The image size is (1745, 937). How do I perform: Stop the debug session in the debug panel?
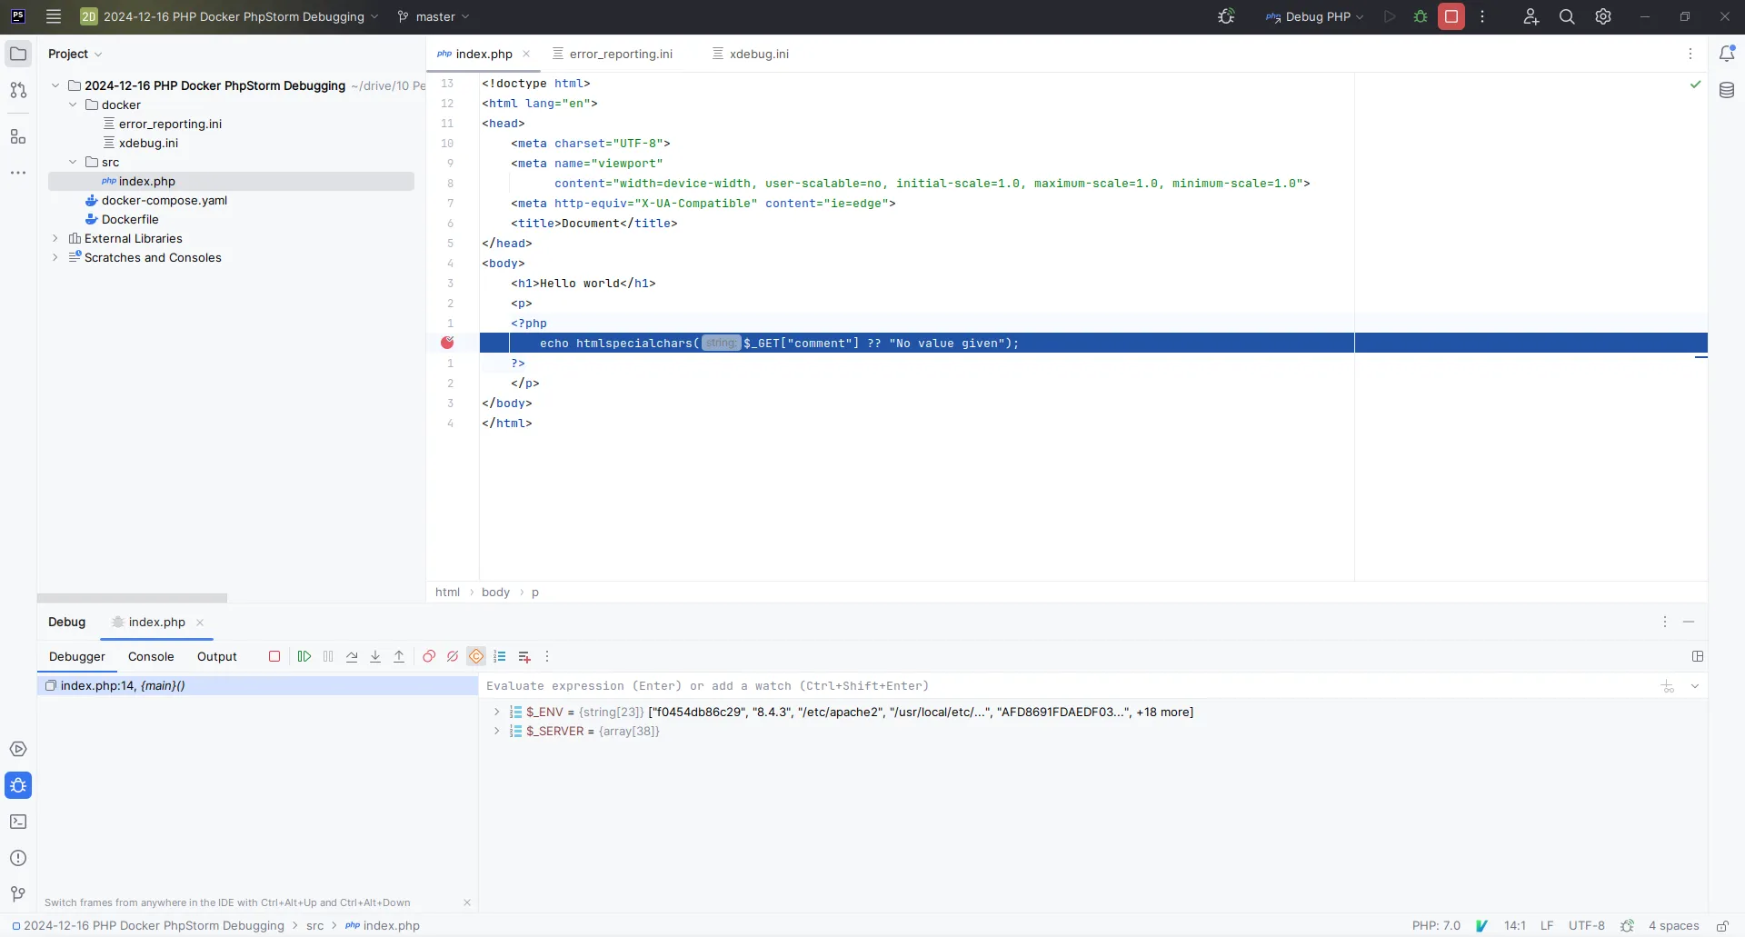274,656
